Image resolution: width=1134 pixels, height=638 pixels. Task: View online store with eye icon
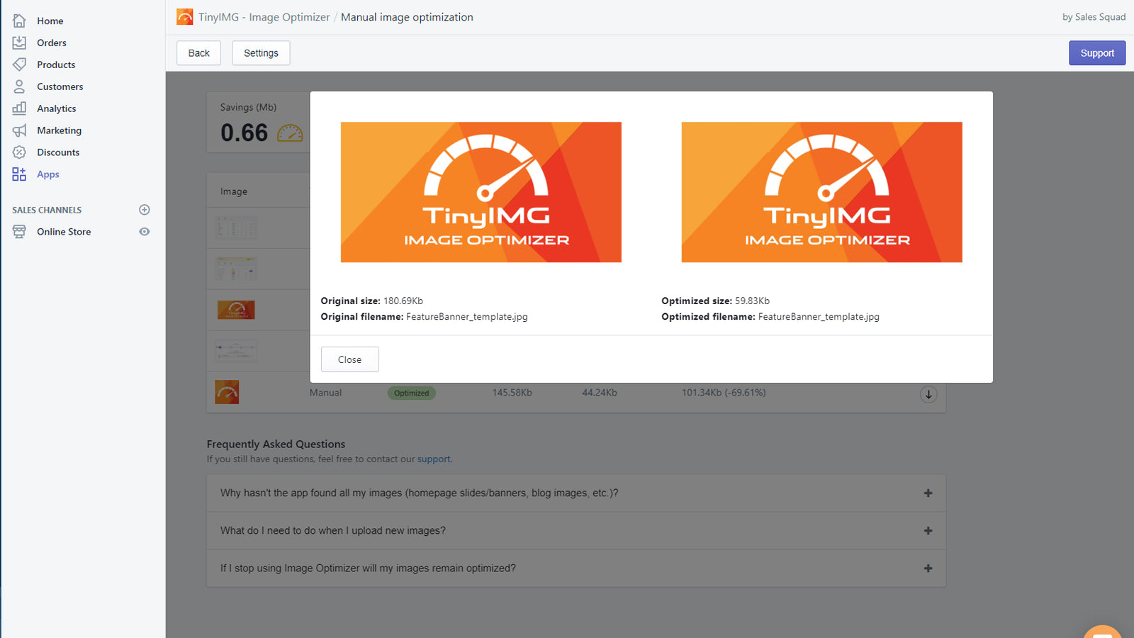[145, 232]
